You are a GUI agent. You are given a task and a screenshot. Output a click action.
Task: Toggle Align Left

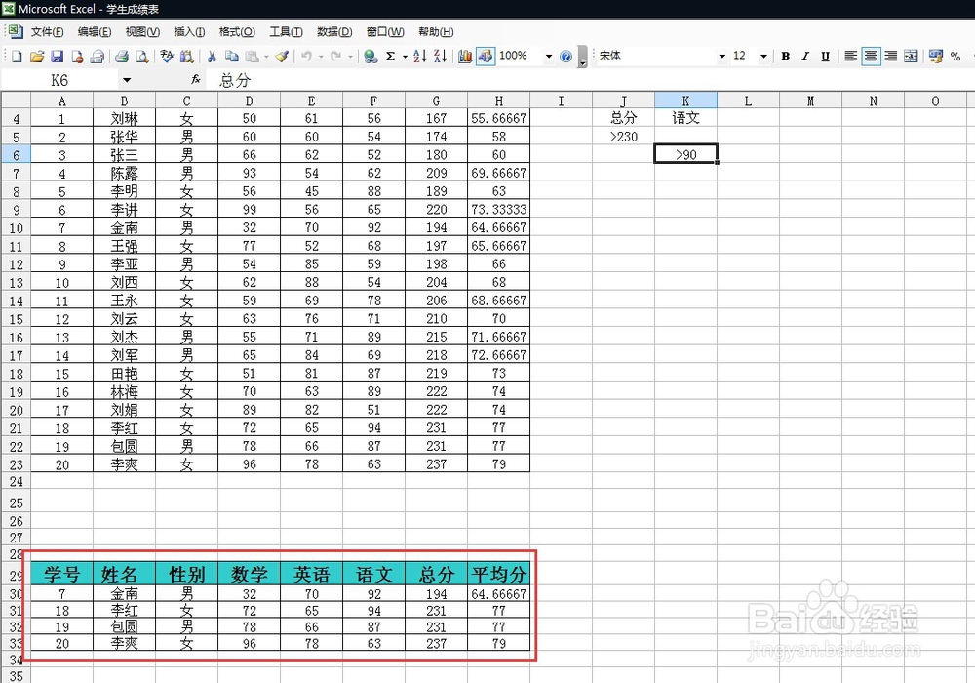pyautogui.click(x=850, y=57)
